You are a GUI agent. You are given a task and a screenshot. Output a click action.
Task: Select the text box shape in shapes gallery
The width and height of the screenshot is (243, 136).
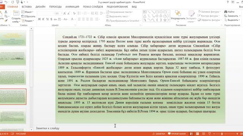coord(145,12)
